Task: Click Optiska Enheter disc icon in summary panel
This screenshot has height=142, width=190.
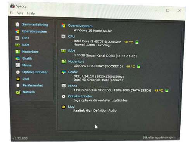Action: [x=64, y=96]
